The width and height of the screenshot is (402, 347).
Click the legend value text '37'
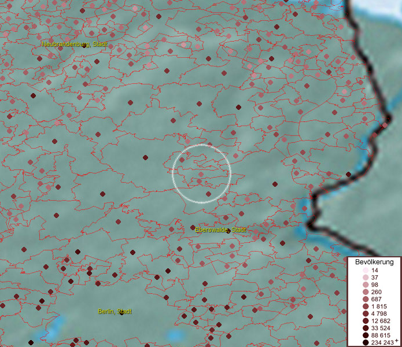375,277
